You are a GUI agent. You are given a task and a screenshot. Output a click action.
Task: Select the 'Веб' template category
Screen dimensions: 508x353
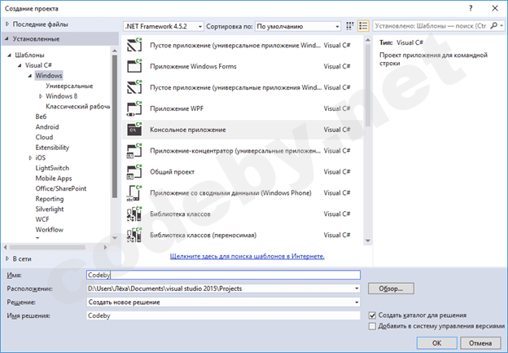(41, 117)
